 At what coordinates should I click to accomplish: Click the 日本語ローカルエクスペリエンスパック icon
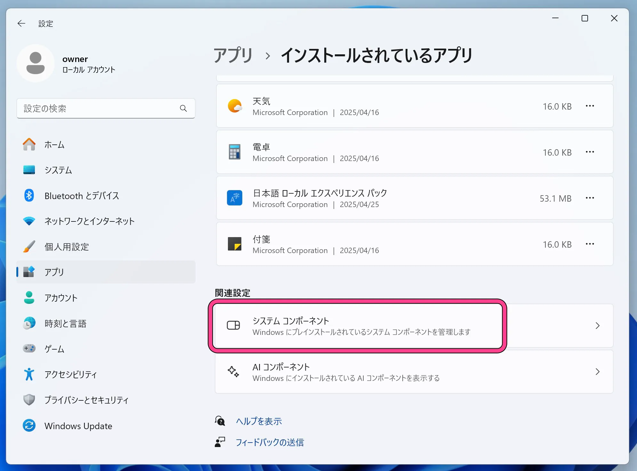point(235,198)
